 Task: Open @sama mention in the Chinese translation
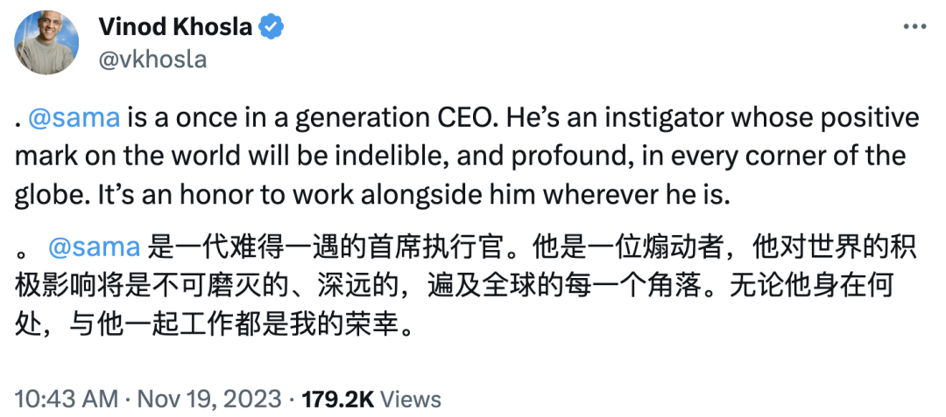click(x=94, y=248)
